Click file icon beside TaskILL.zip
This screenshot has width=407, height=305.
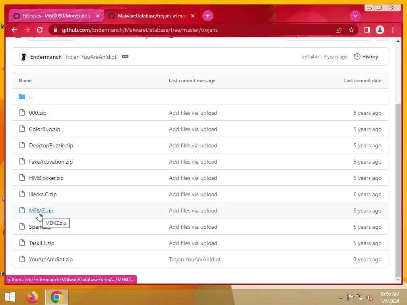[x=22, y=243]
